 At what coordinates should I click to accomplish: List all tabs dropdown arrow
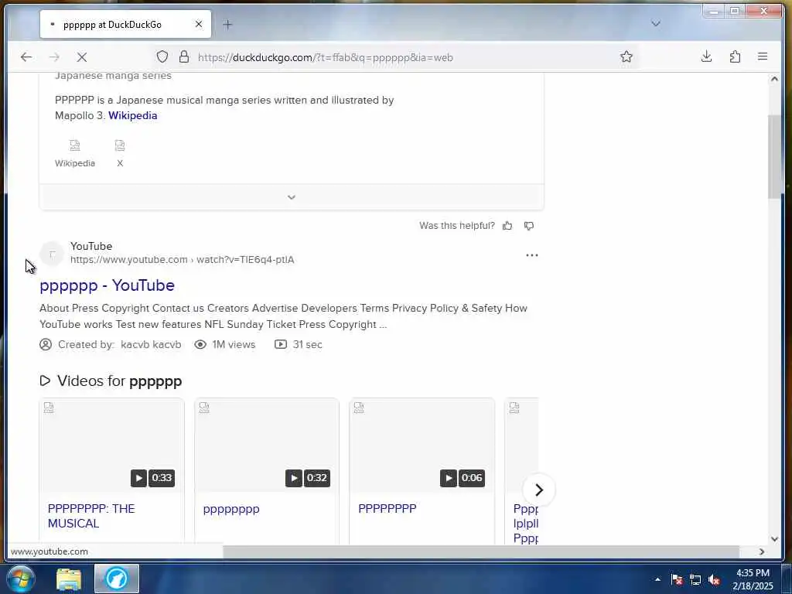click(656, 24)
